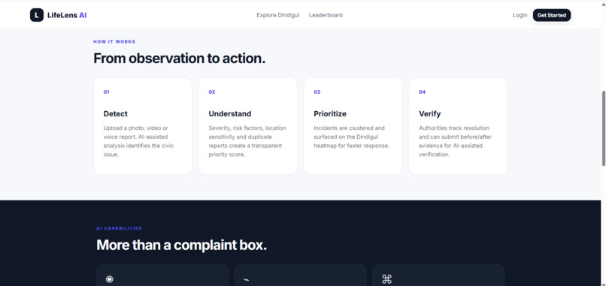
Task: Click the step number 03 label
Action: (317, 92)
